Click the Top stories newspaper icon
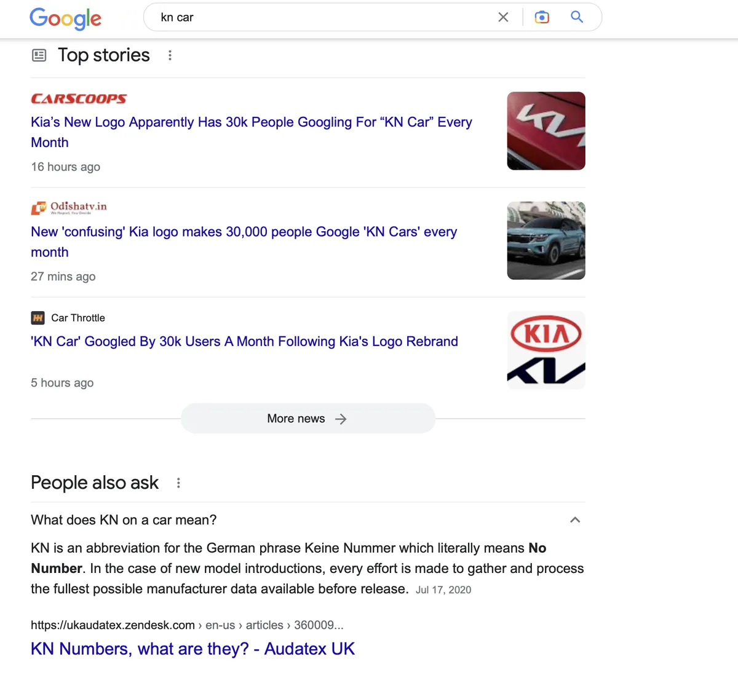Screen dimensions: 738x675 pos(39,55)
